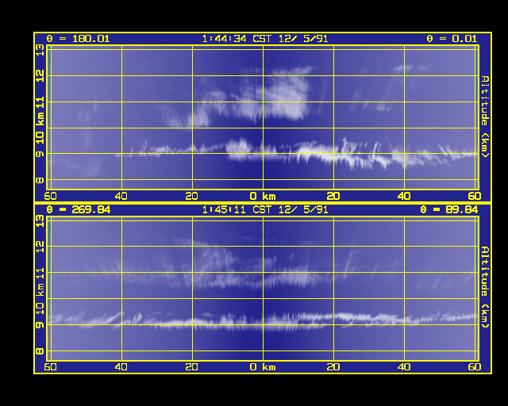The height and width of the screenshot is (406, 508).
Task: Select the 9 altitude tick in the 1:44:34 plot
Action: (40, 154)
